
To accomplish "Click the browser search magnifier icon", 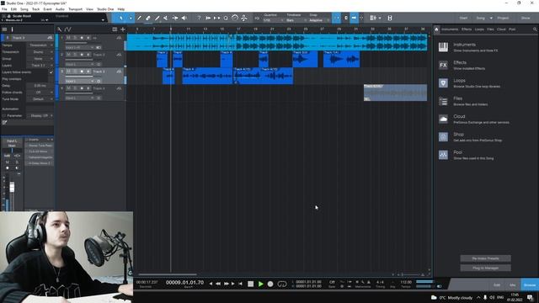I will click(535, 29).
